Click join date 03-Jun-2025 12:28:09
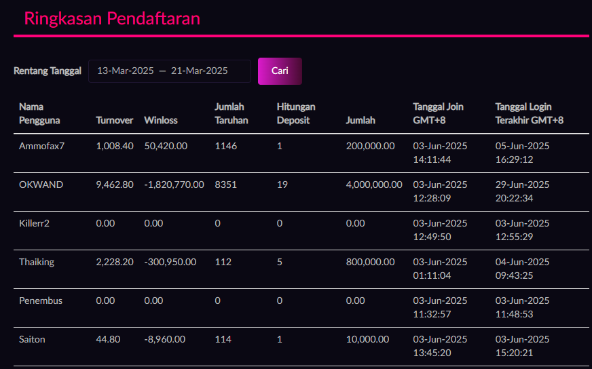Image resolution: width=592 pixels, height=369 pixels. pyautogui.click(x=440, y=191)
